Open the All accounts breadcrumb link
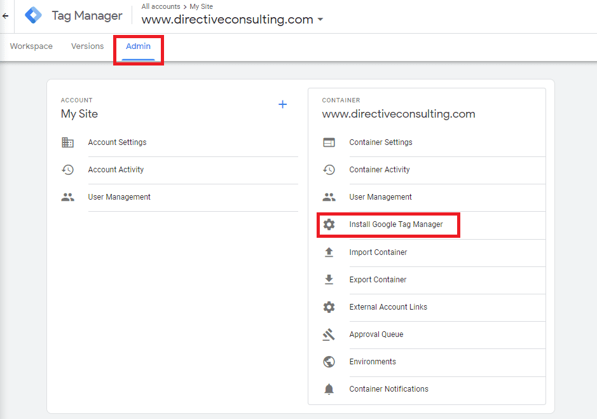Viewport: 597px width, 419px height. coord(161,6)
